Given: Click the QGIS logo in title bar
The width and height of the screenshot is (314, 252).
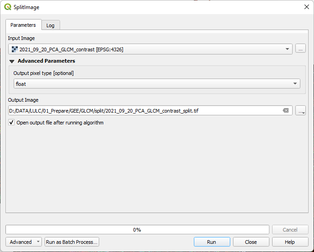Looking at the screenshot, I should (8, 7).
